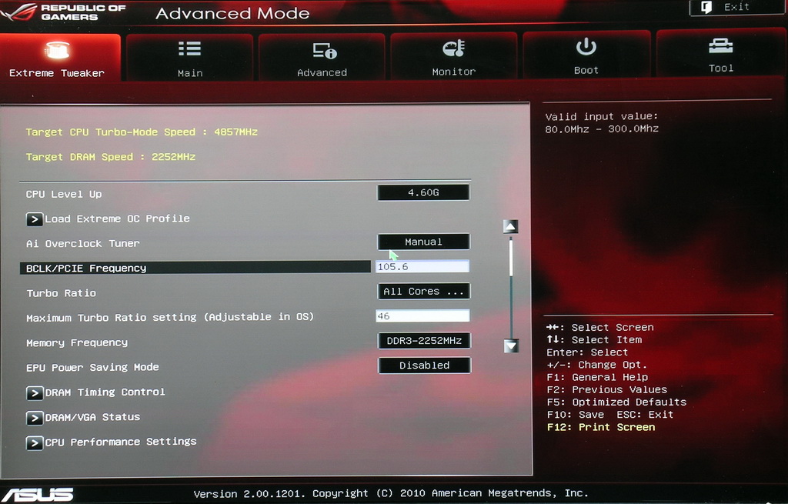Expand the DRAM Timing Control arrow
The height and width of the screenshot is (504, 788).
pos(34,393)
